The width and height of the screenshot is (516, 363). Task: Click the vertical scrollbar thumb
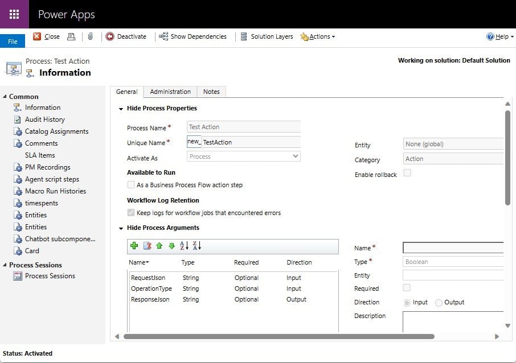tap(507, 158)
